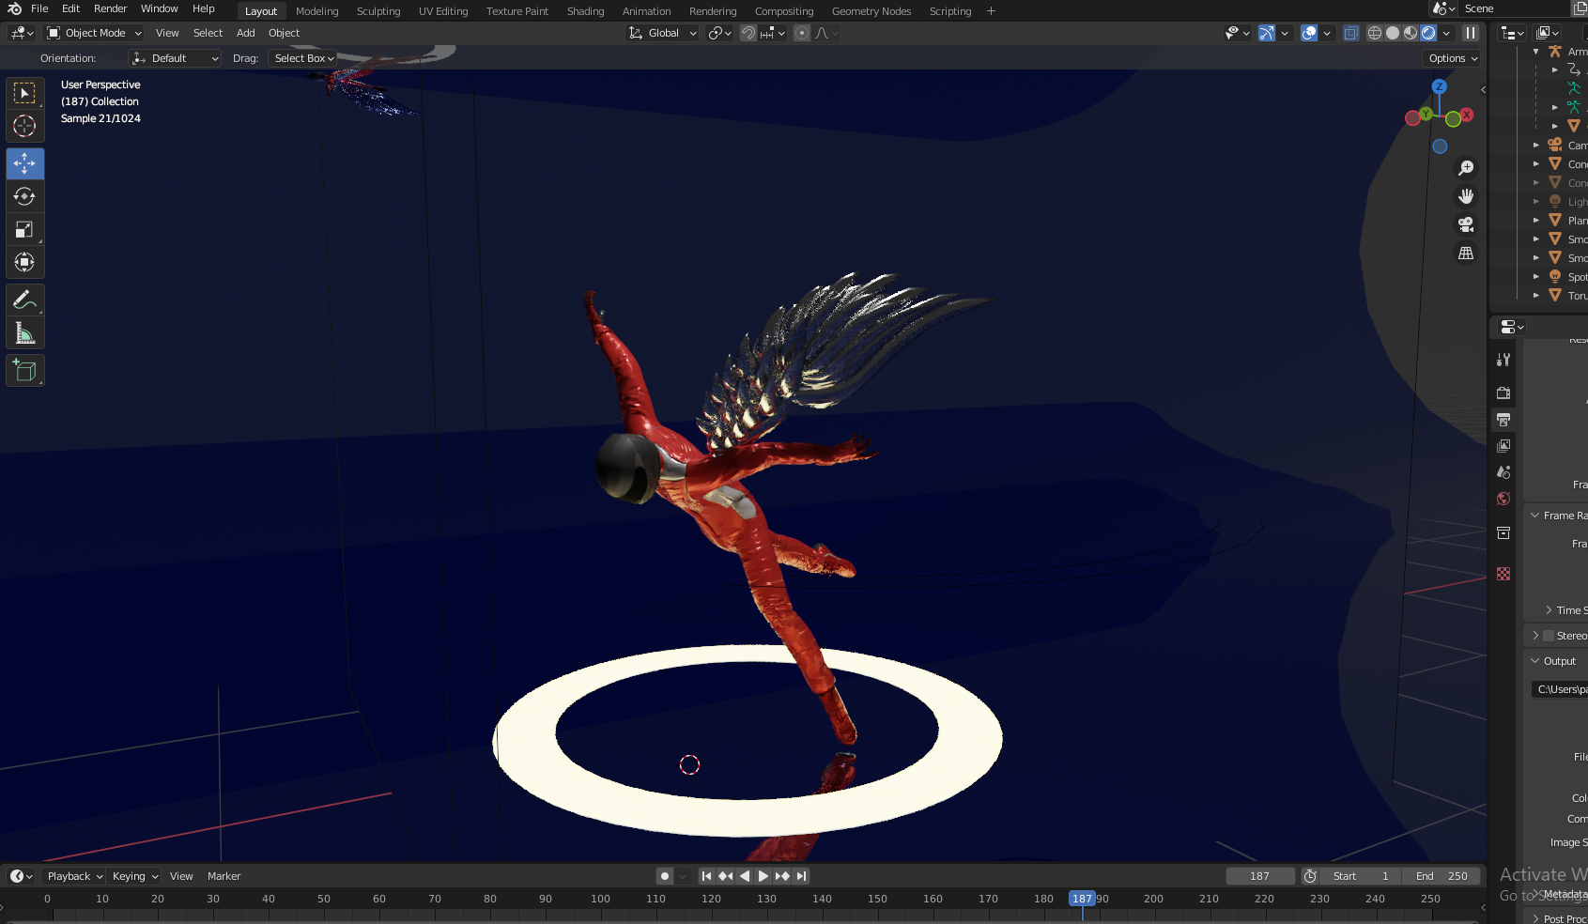
Task: Open the pivot point dropdown
Action: pyautogui.click(x=720, y=33)
